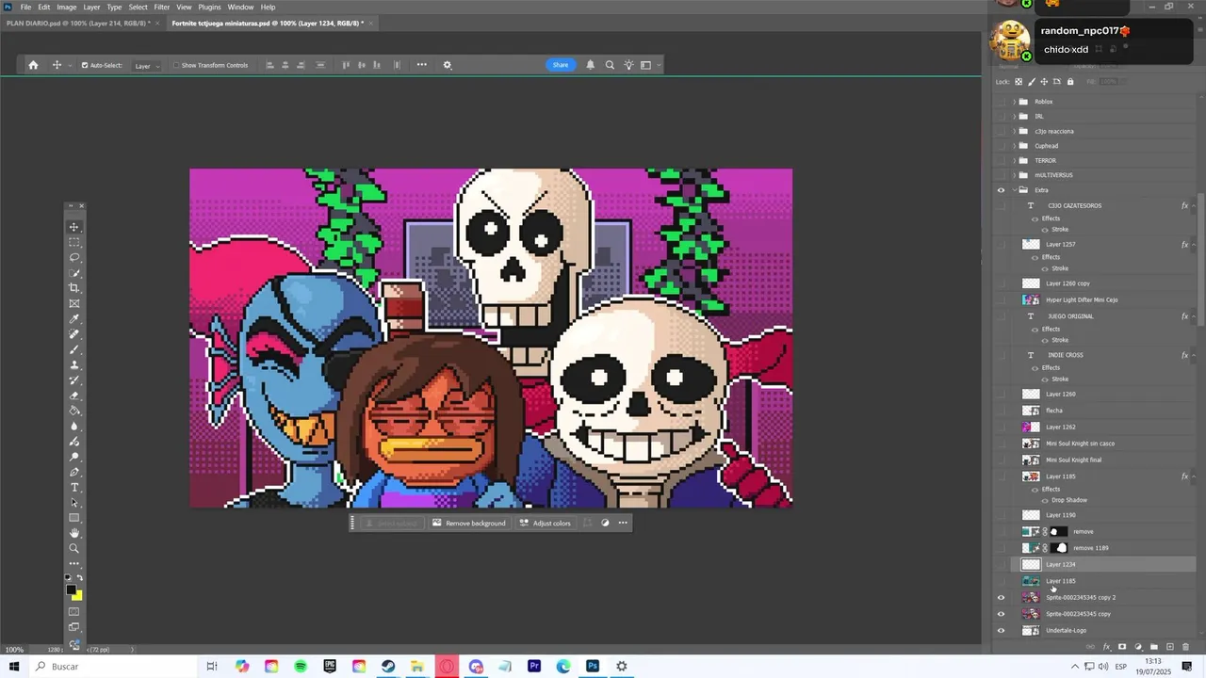The width and height of the screenshot is (1206, 678).
Task: Hide the Sprite-0002345345 copy 2 layer
Action: 1002,597
